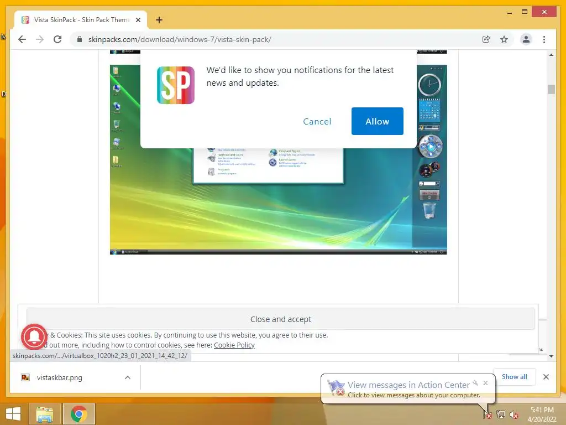Bookmark this page with the star icon
Screen dimensions: 566x425
pos(504,39)
